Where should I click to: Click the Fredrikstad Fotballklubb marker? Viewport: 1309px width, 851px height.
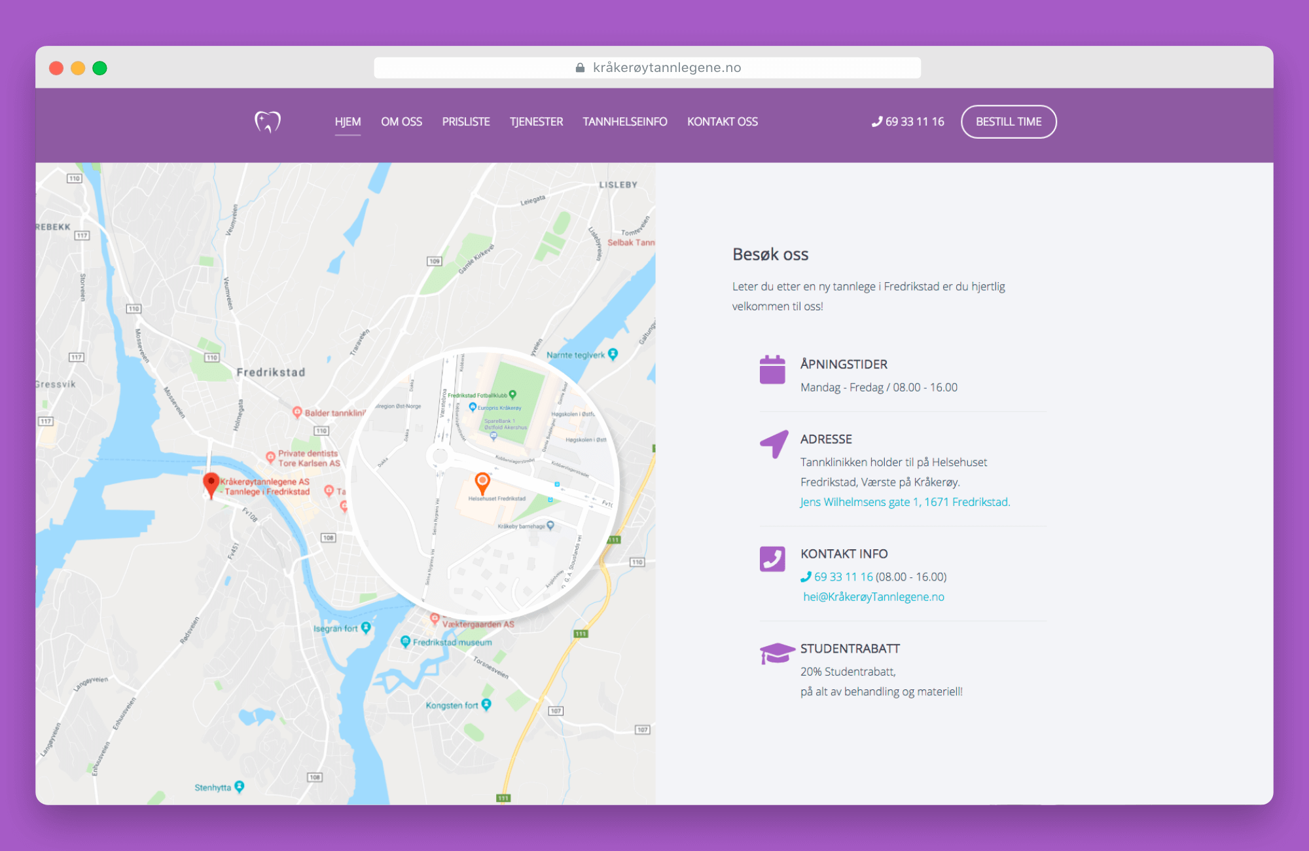512,394
